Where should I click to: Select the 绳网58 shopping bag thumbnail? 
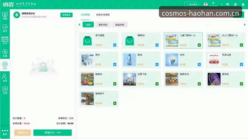coord(130,41)
